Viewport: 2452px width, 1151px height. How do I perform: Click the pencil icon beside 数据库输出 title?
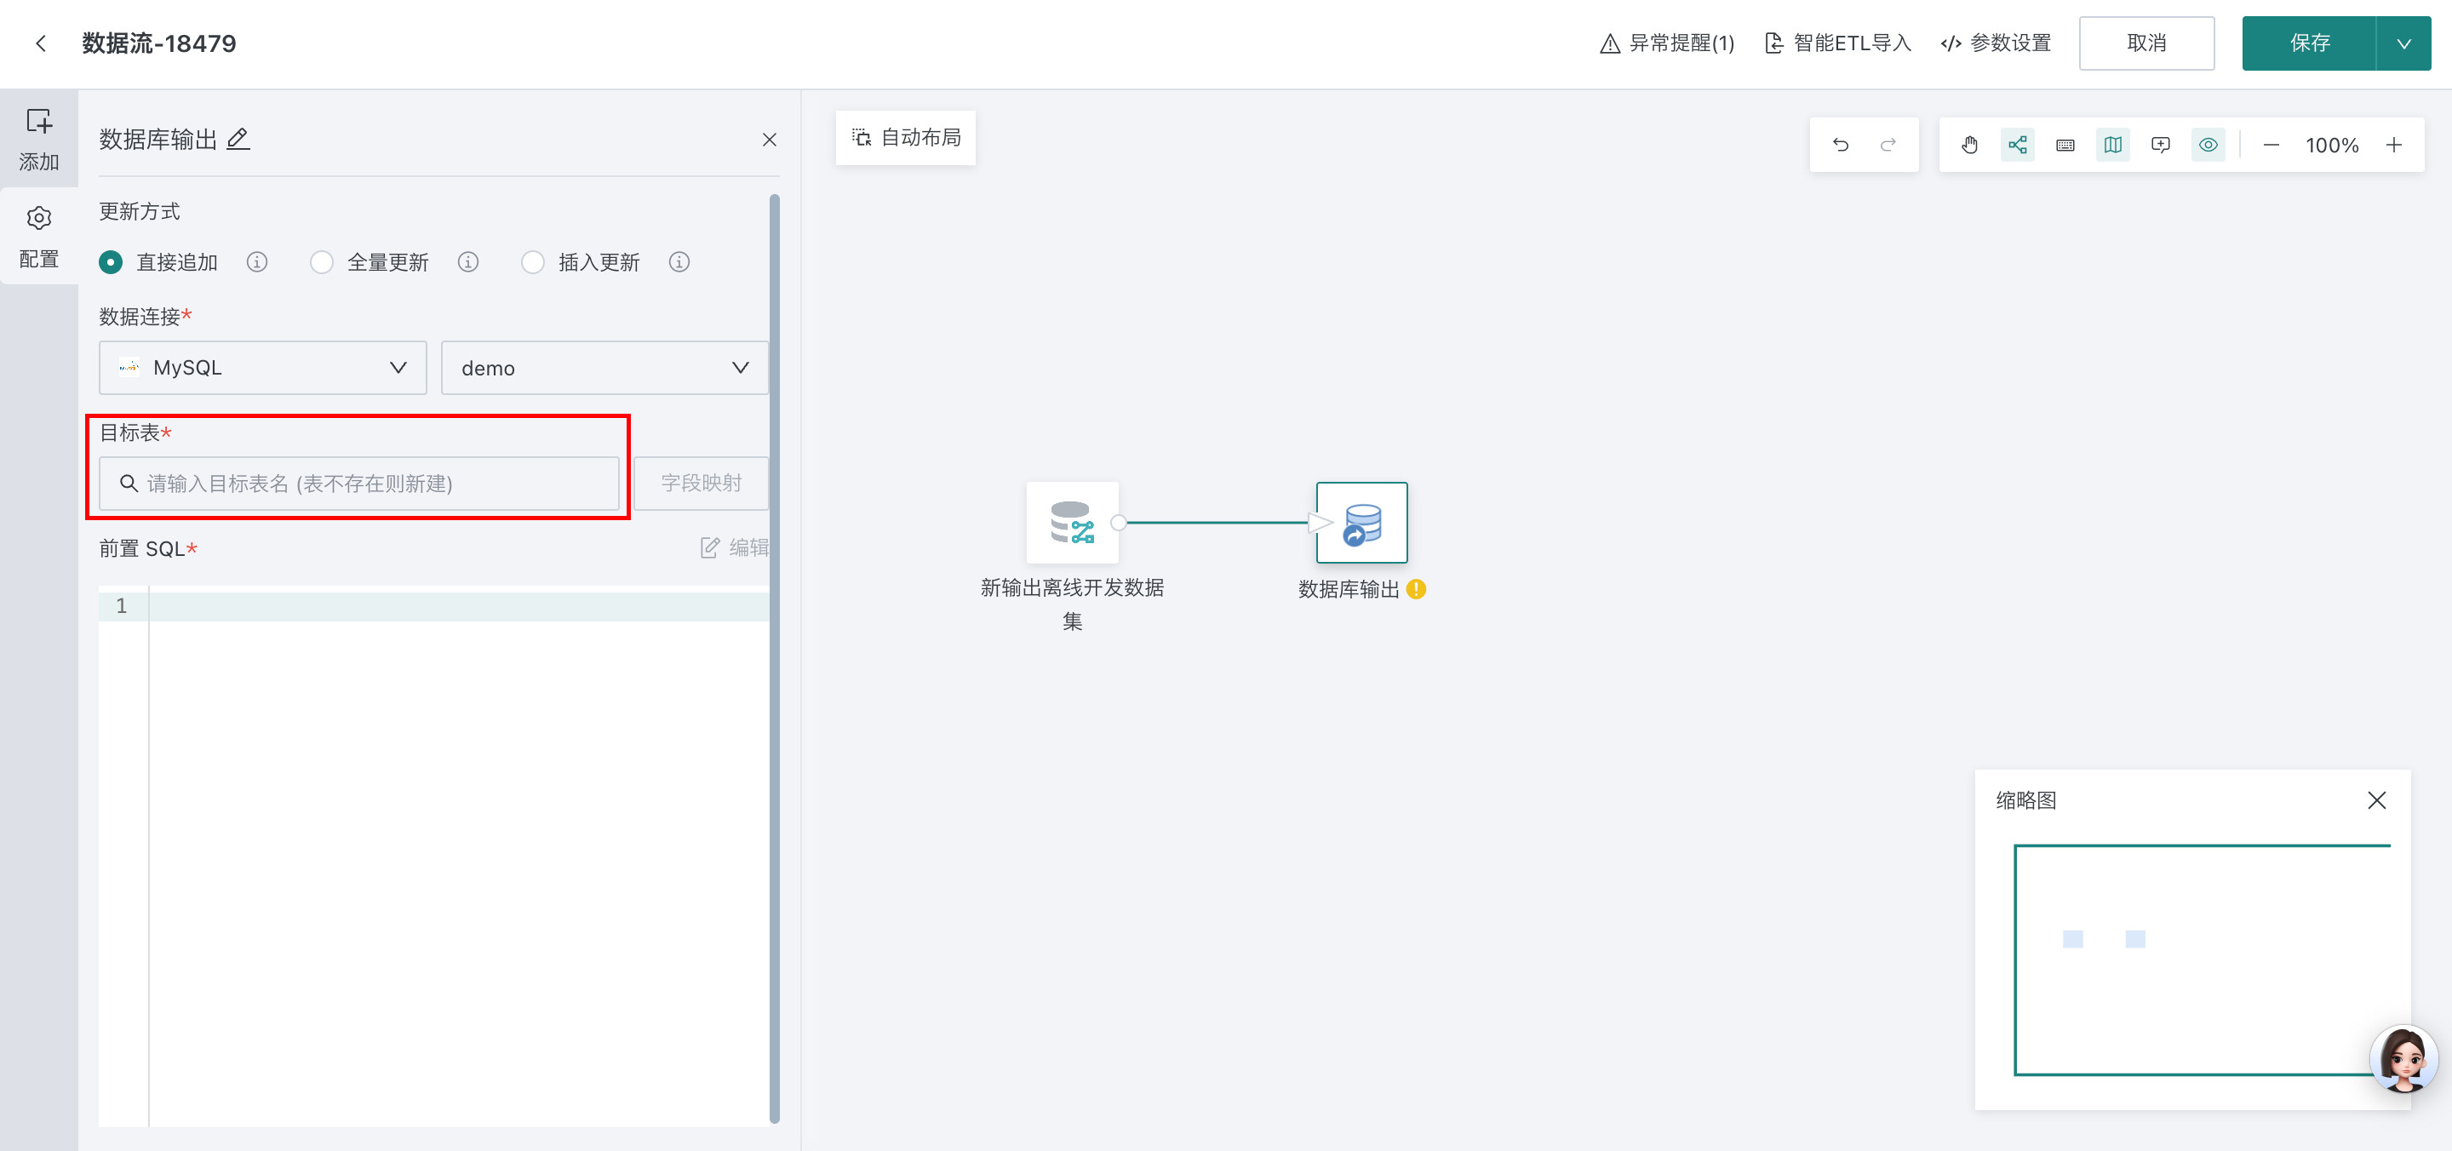[x=238, y=139]
